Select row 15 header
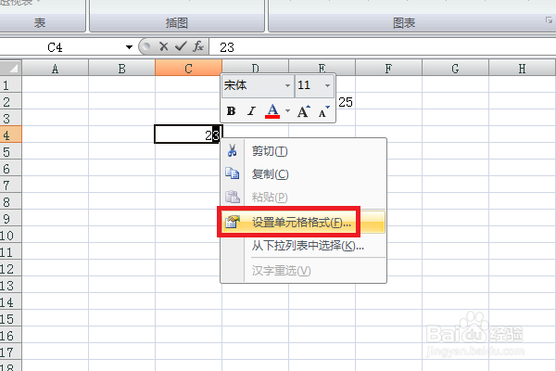Viewport: 556px width, 371px height. click(10, 319)
